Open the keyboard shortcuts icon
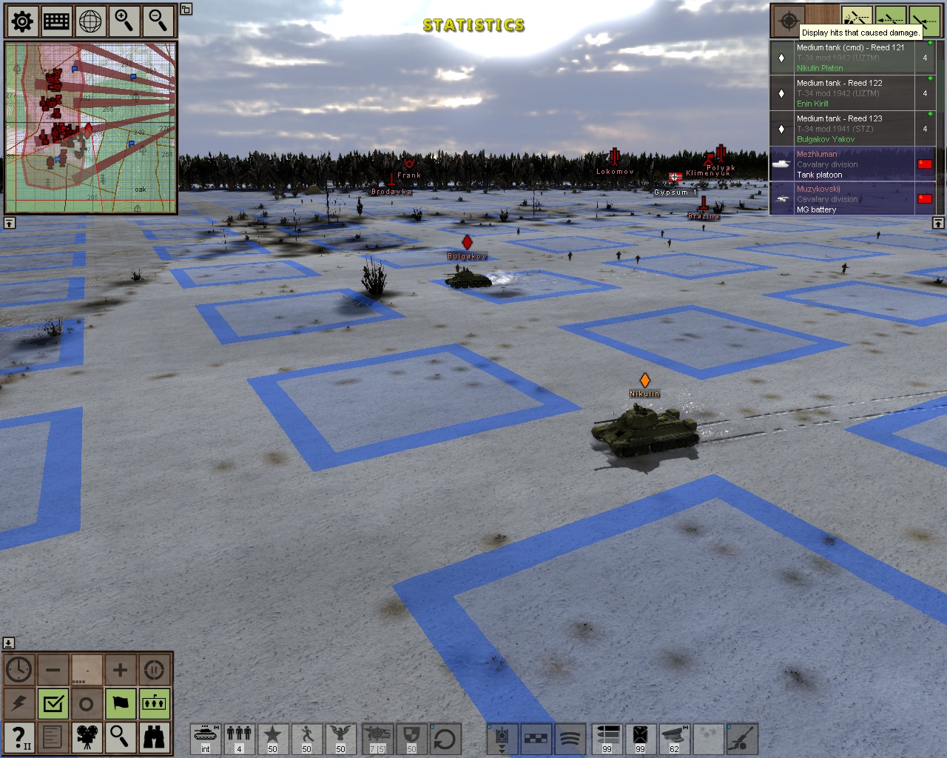 pyautogui.click(x=55, y=21)
